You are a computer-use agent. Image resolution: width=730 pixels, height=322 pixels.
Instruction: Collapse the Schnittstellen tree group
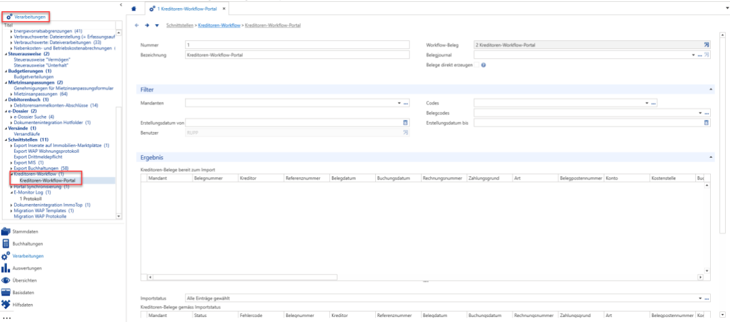(6, 140)
